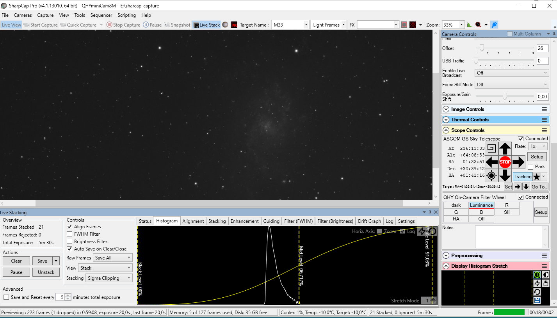Enable Save and Reset every checkbox
The image size is (557, 318).
click(6, 297)
